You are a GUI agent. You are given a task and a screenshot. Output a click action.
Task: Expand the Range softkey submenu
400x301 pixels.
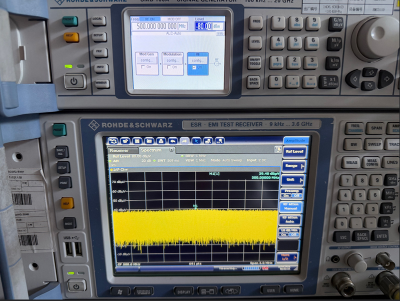click(x=293, y=166)
